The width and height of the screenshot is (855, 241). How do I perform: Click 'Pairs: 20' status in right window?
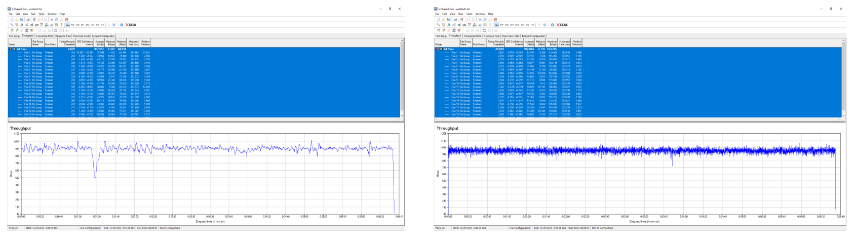(440, 228)
